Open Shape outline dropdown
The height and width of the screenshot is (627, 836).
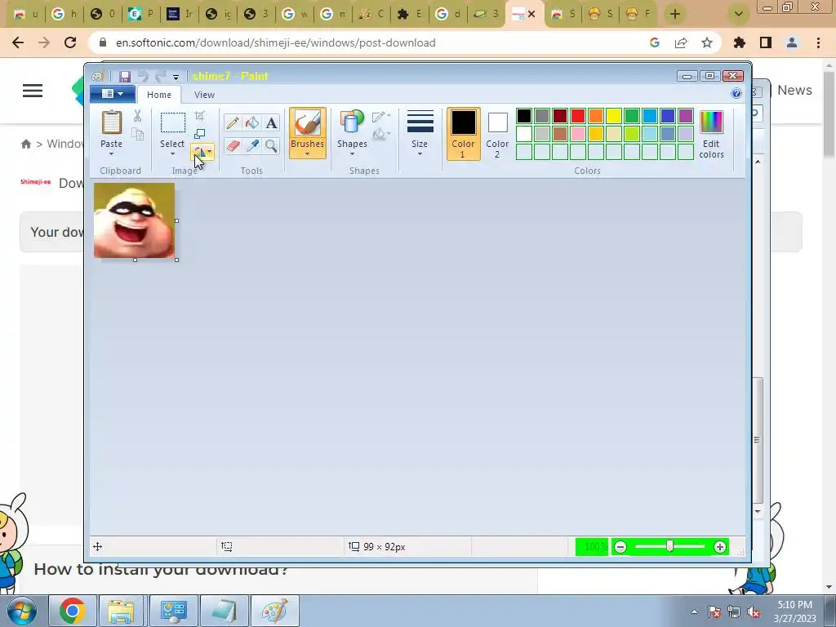(382, 116)
